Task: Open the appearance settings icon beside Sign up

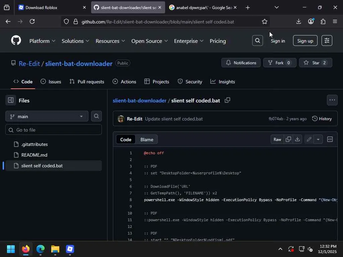Action: tap(327, 40)
